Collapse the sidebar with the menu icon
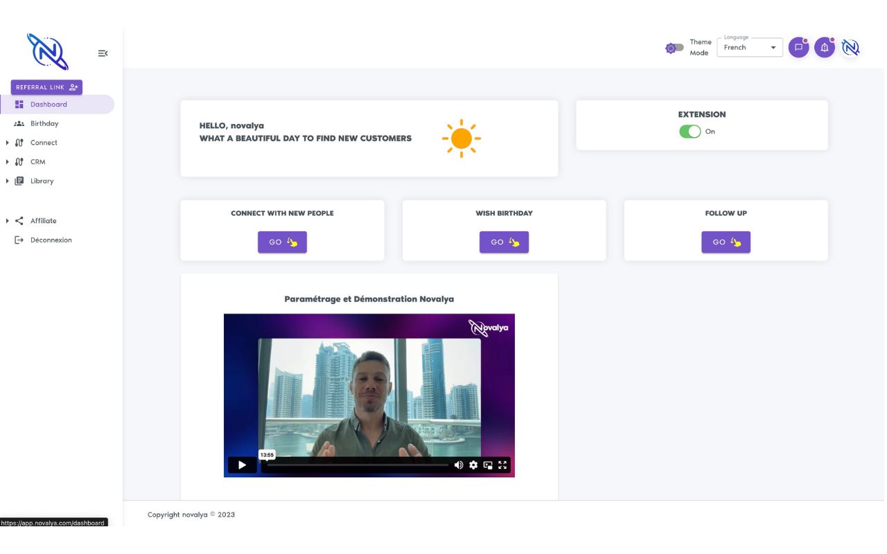 pos(103,53)
